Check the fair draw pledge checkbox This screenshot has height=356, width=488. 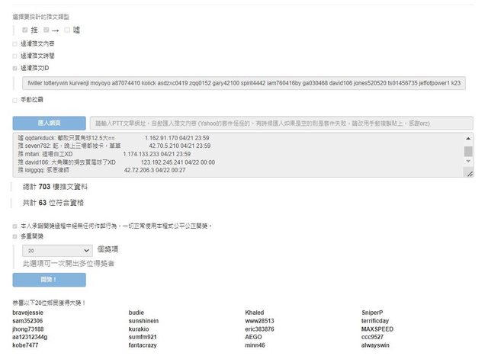click(15, 226)
